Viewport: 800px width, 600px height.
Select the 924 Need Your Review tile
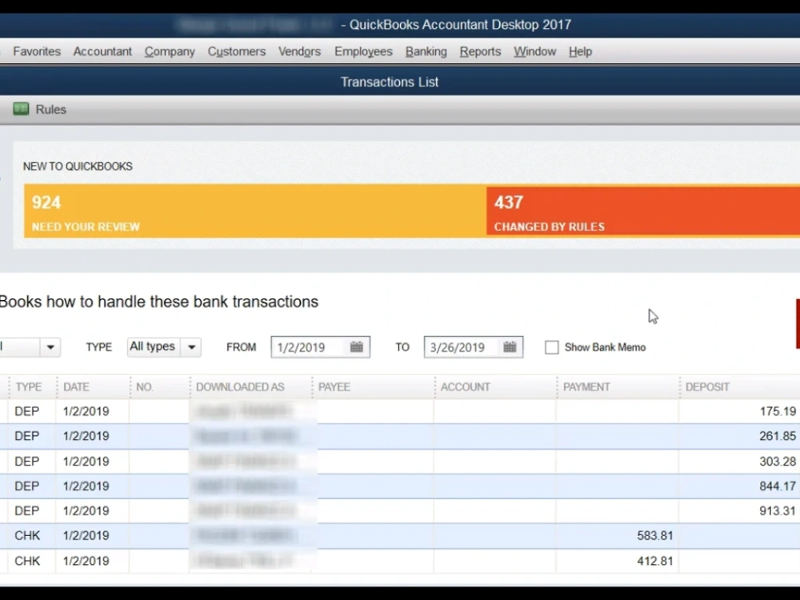coord(255,210)
